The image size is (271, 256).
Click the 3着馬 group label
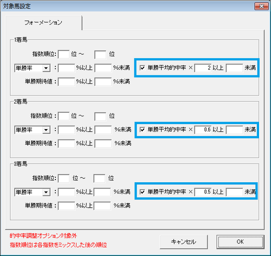[x=21, y=164]
